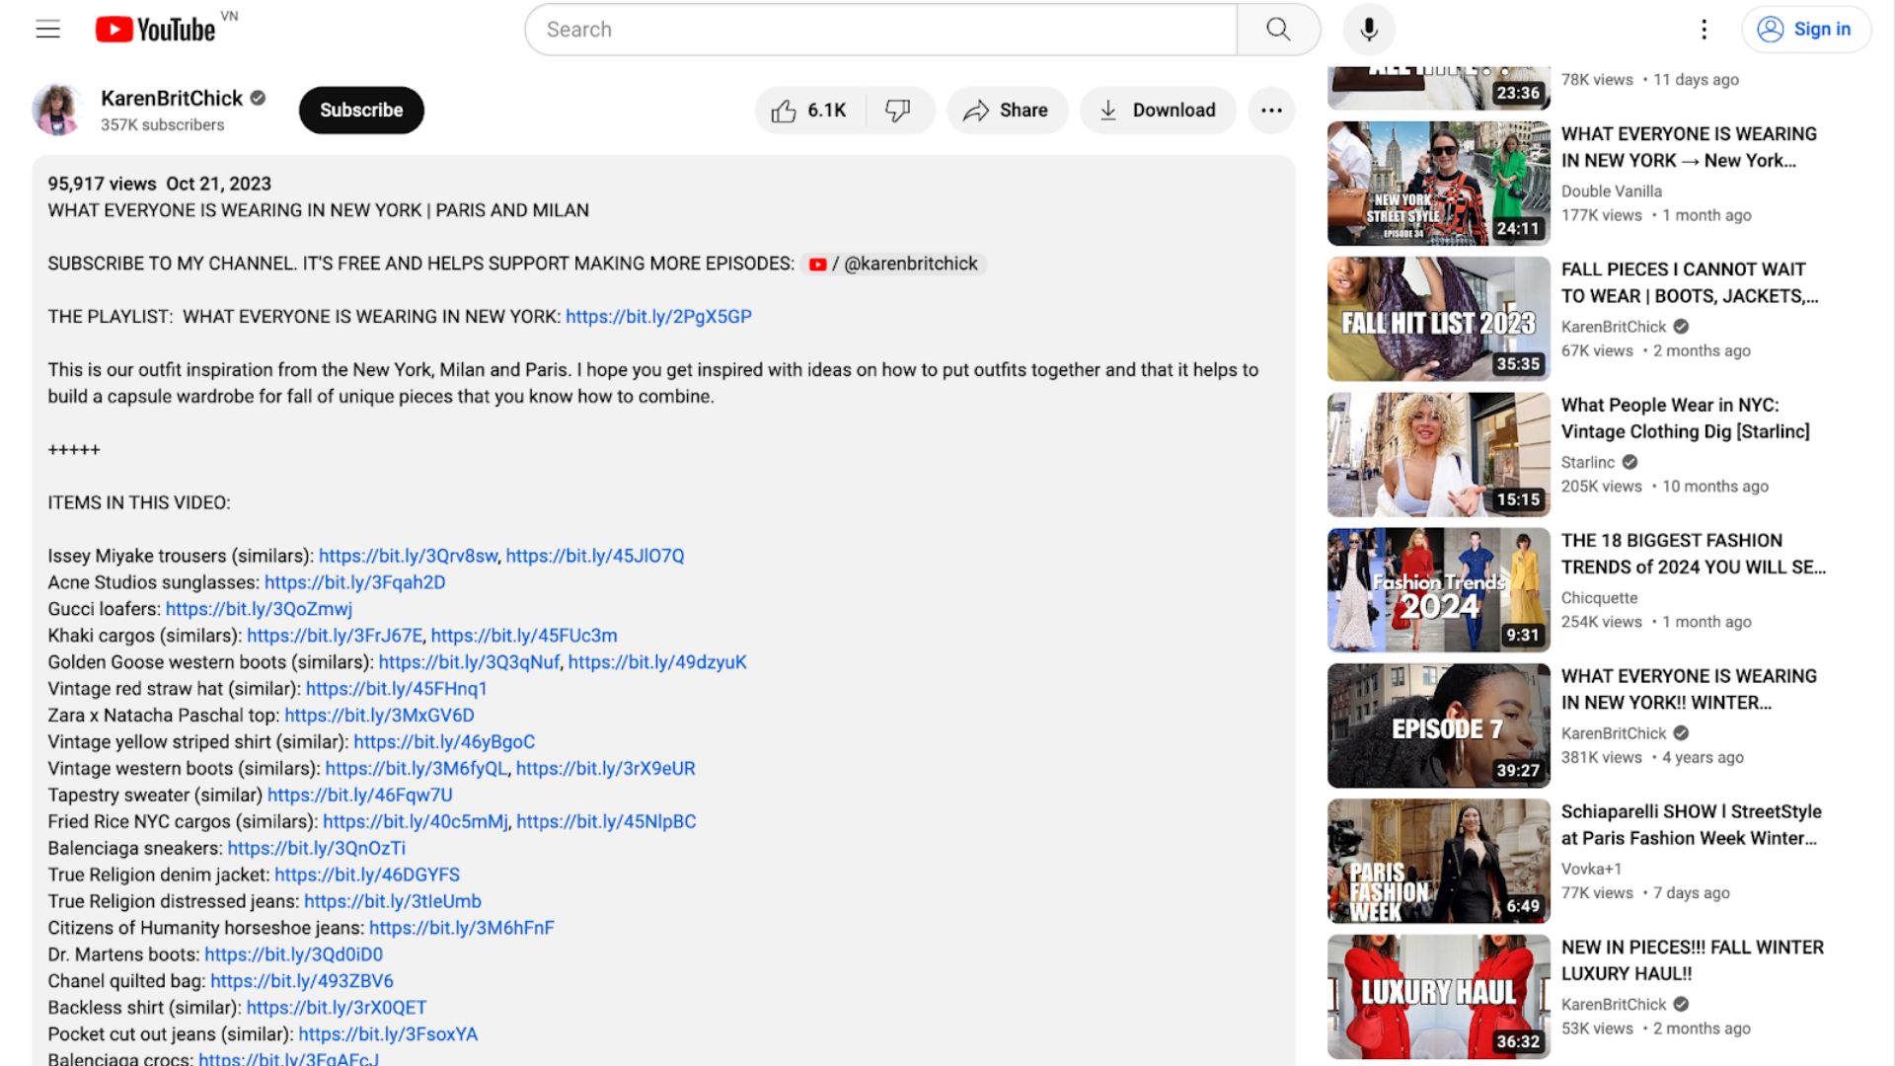This screenshot has height=1066, width=1895.
Task: Open 'FALL PIECES I CANNOT WAIT' video title
Action: (1689, 283)
